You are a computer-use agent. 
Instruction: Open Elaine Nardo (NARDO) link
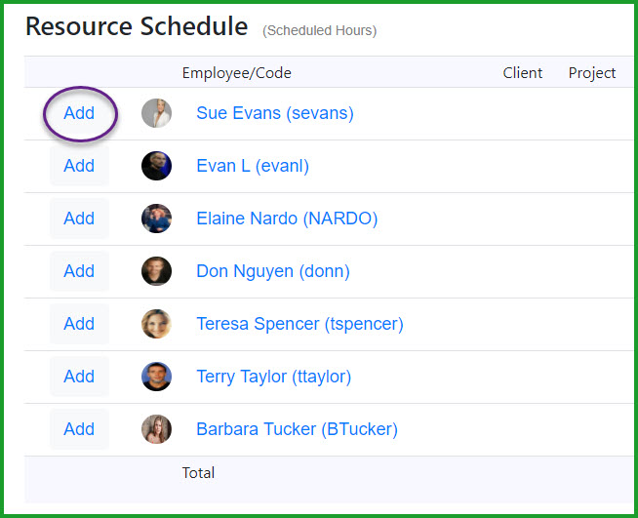pyautogui.click(x=287, y=219)
